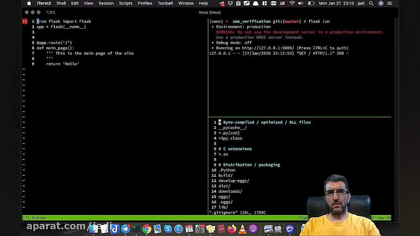
Task: Open the eagle stamp app in the Dock
Action: click(x=157, y=229)
